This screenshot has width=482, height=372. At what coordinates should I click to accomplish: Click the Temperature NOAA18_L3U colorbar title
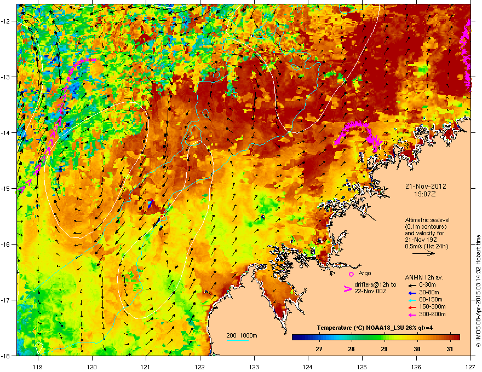pyautogui.click(x=375, y=328)
